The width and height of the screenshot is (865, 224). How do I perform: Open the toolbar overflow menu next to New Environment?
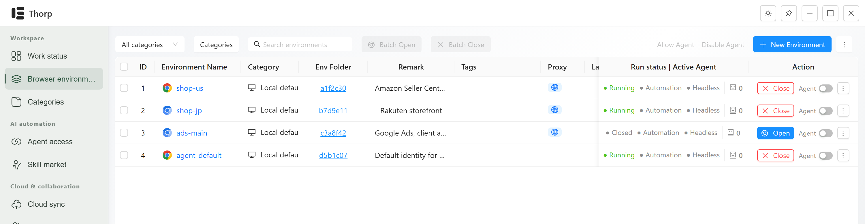click(844, 45)
